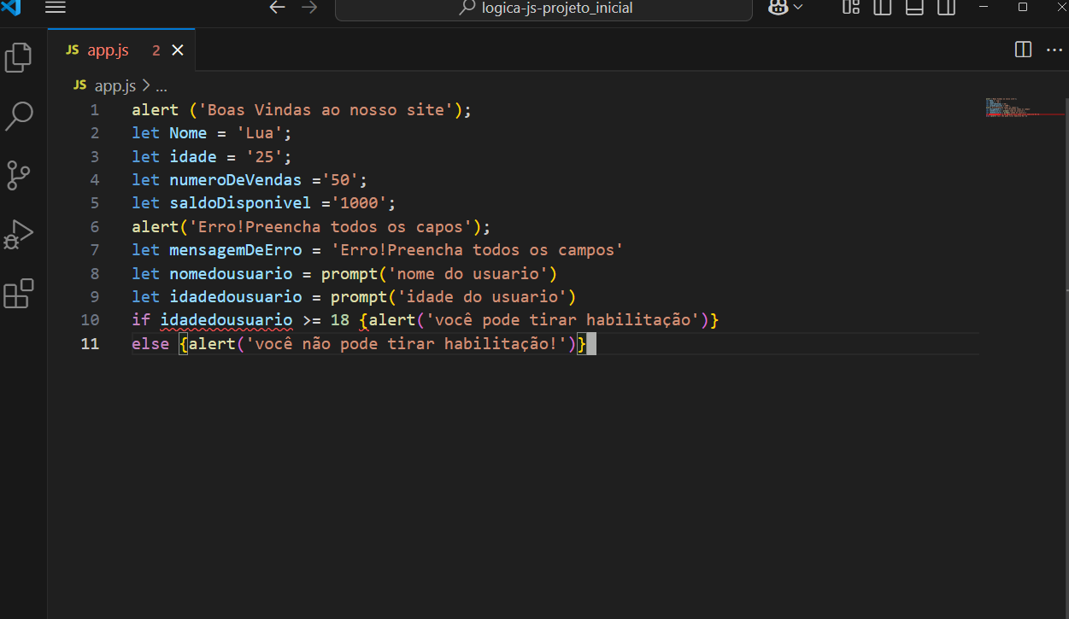Viewport: 1069px width, 619px height.
Task: Click prompt('idade do usuario') on line 9
Action: tap(453, 297)
